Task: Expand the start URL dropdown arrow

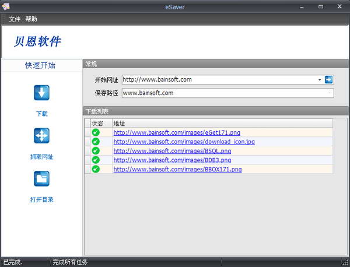Action: click(x=320, y=80)
